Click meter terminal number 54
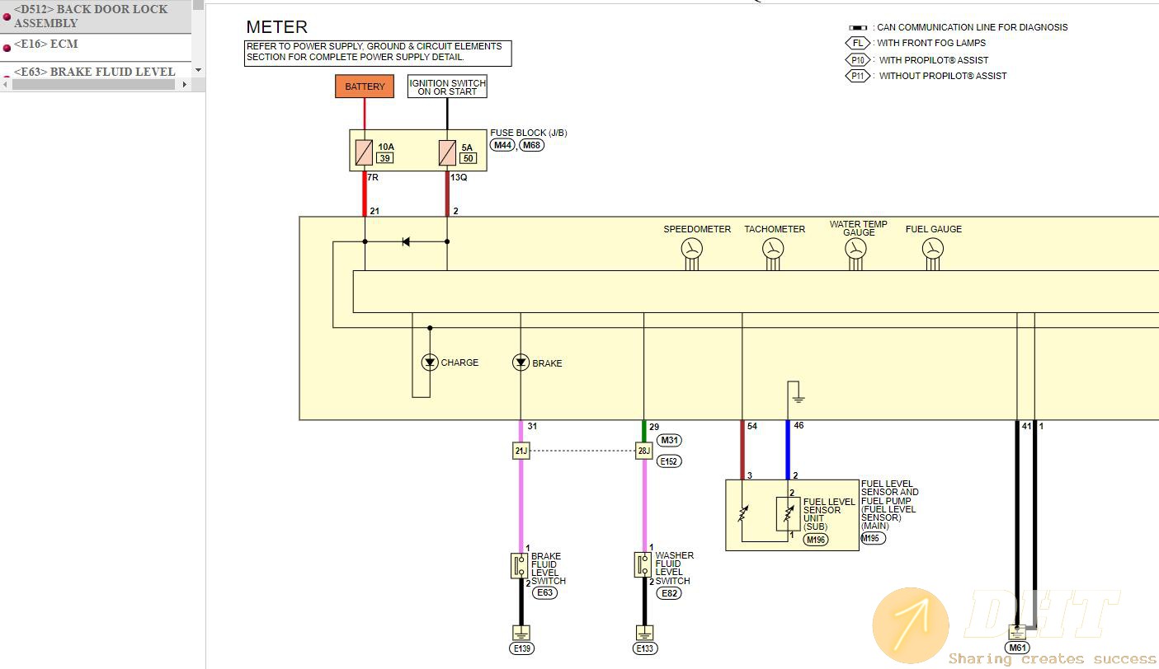This screenshot has height=669, width=1159. click(x=752, y=426)
